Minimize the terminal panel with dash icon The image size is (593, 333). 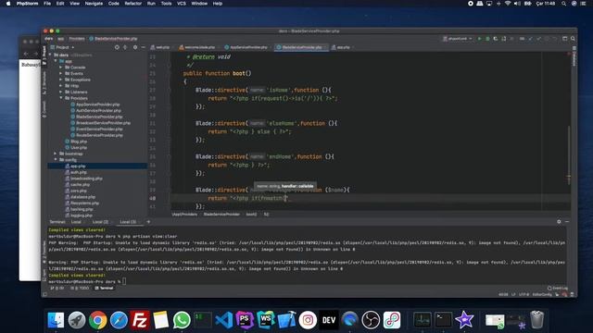[567, 222]
